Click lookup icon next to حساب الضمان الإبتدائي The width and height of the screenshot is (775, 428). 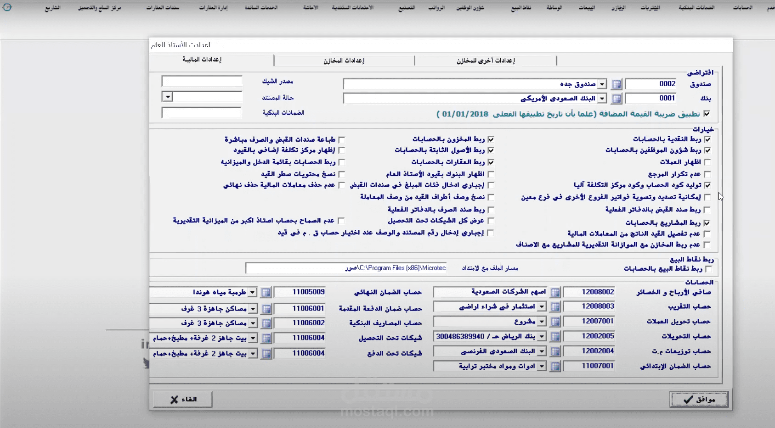556,366
